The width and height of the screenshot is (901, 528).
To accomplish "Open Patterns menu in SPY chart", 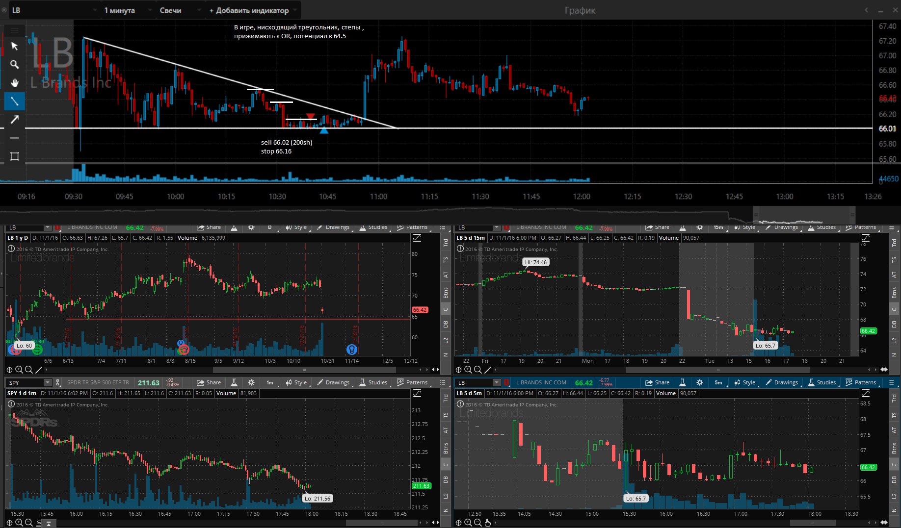I will coord(412,382).
